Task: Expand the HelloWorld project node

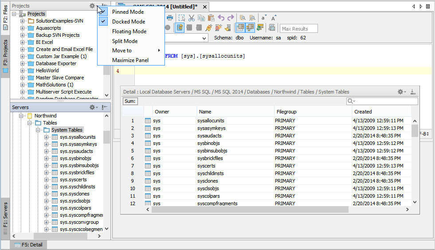Action: pyautogui.click(x=22, y=71)
